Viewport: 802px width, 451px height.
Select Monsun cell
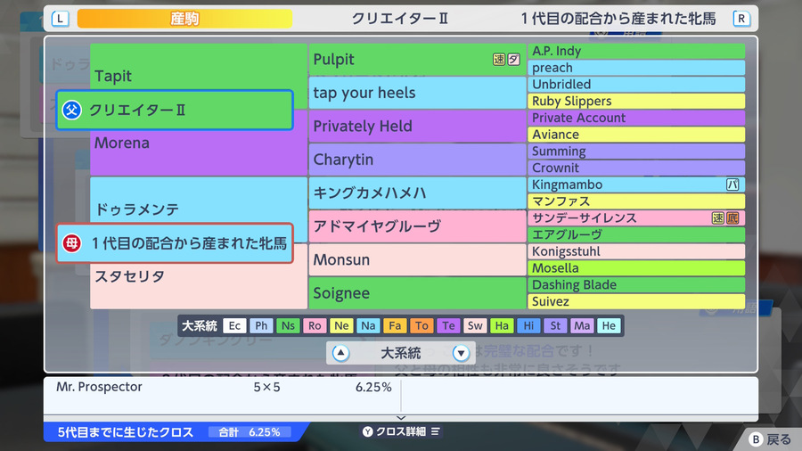coord(417,259)
